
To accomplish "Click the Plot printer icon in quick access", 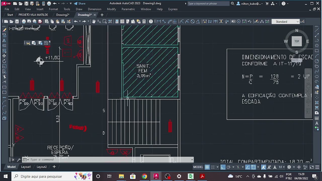I will click(x=49, y=4).
